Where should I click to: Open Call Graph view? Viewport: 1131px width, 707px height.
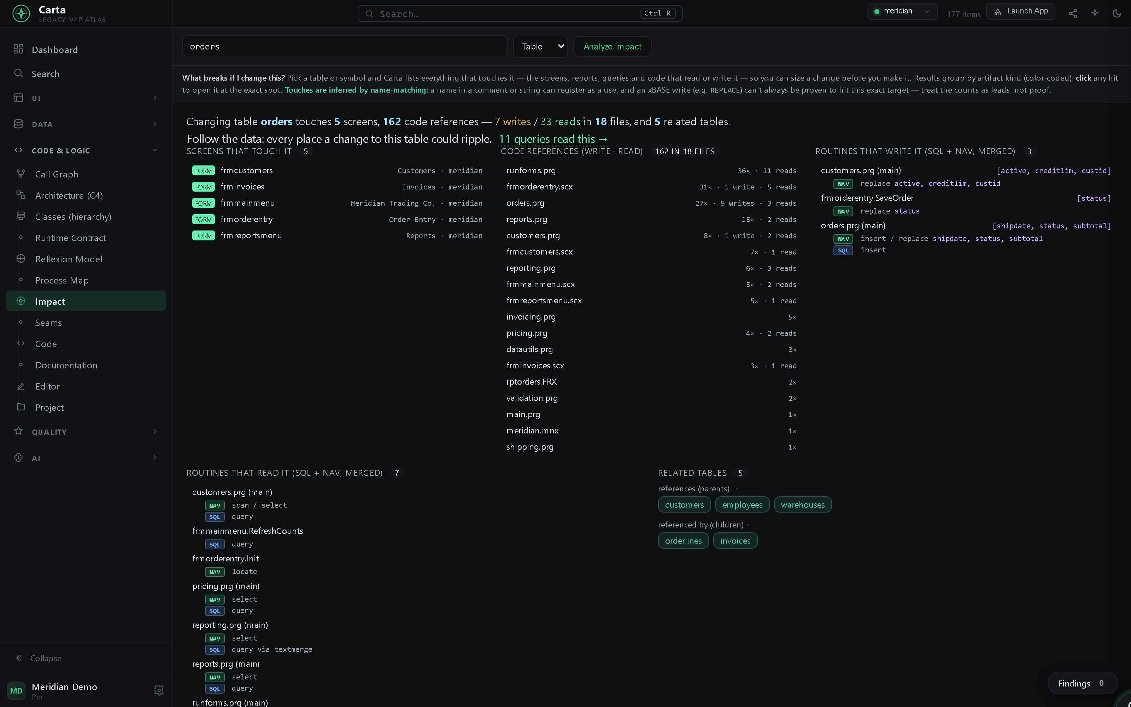tap(86, 174)
